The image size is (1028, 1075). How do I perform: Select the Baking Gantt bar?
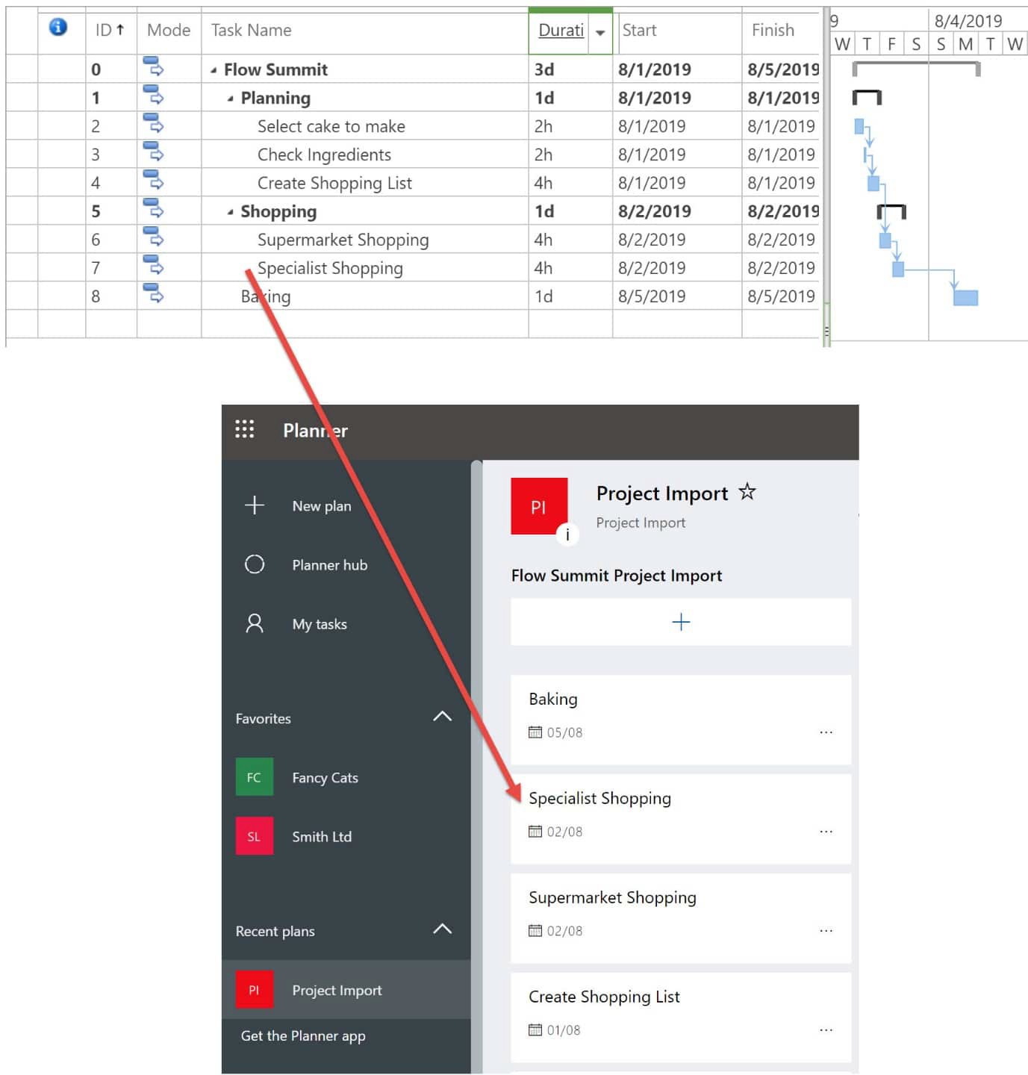point(965,298)
